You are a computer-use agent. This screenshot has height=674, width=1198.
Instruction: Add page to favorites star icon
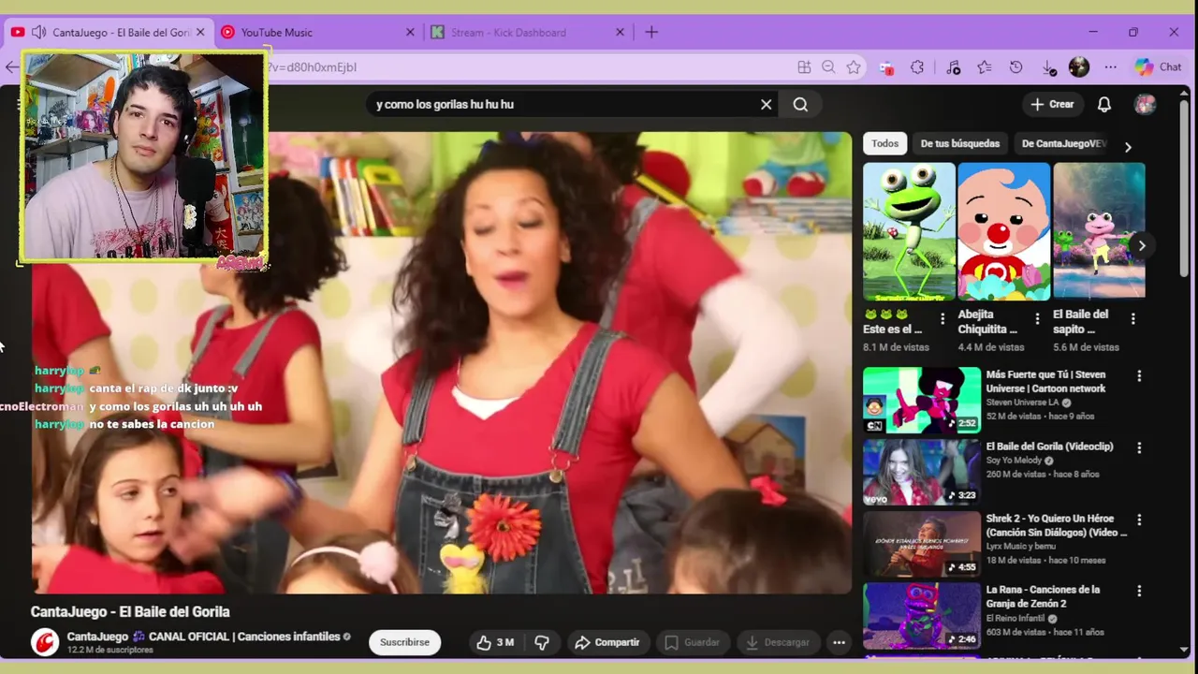click(x=854, y=67)
